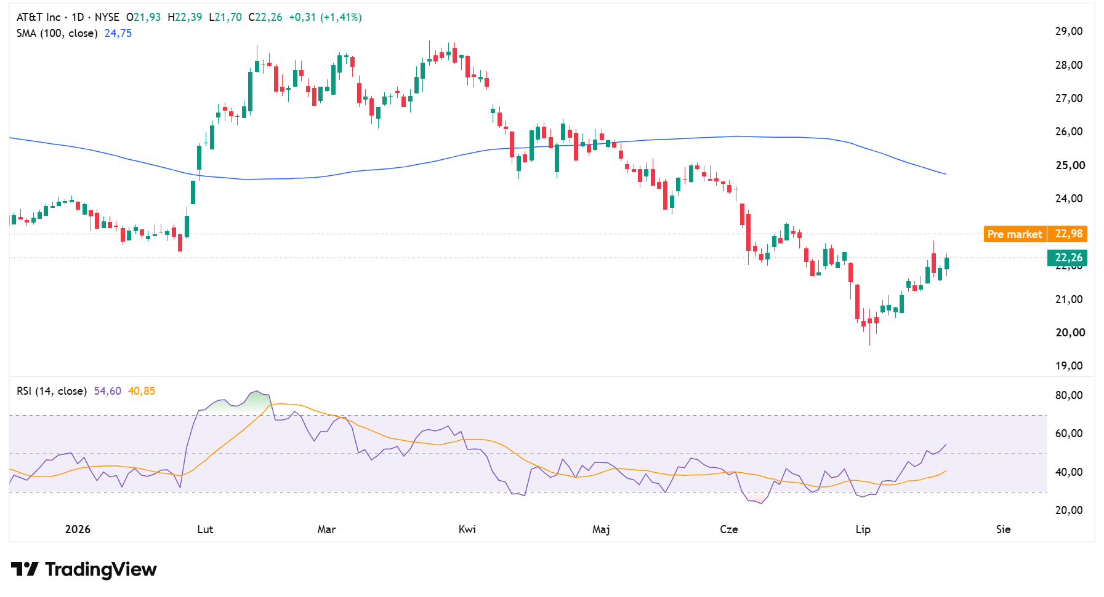Viewport: 1104px width, 597px height.
Task: Click the 60,00 RSI axis label
Action: pos(1069,433)
